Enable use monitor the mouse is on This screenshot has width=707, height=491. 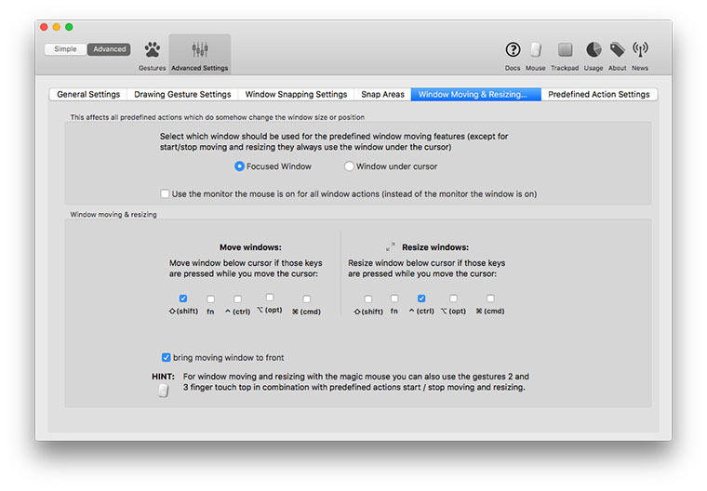[x=165, y=194]
